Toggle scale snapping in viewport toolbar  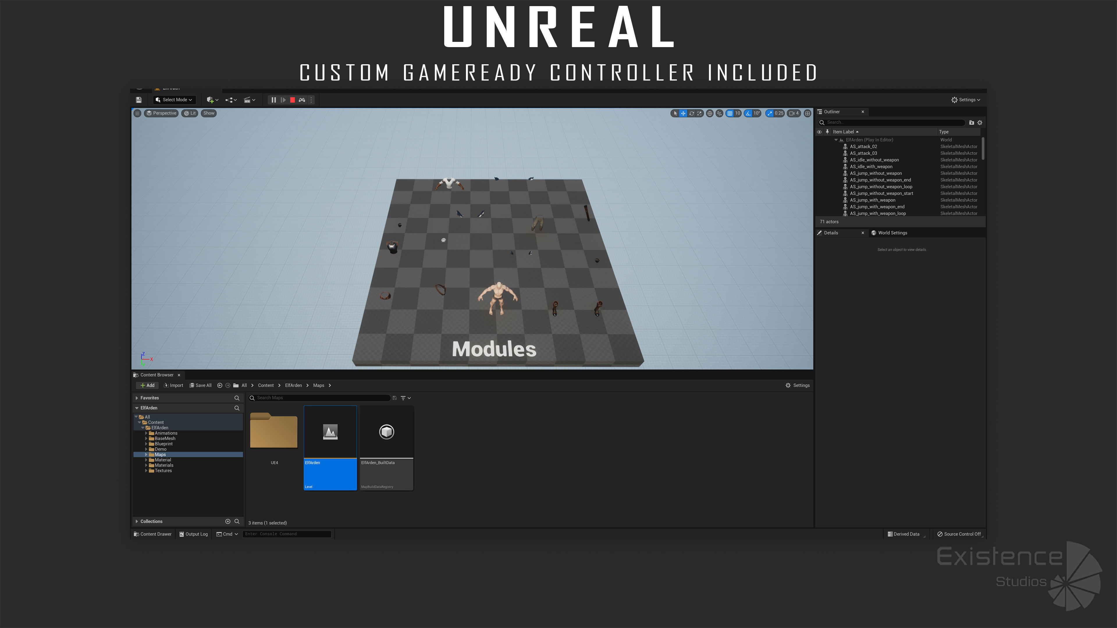point(770,114)
